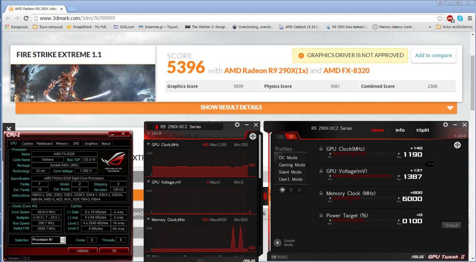
Task: Toggle the Power Target lock icon
Action: click(x=321, y=216)
